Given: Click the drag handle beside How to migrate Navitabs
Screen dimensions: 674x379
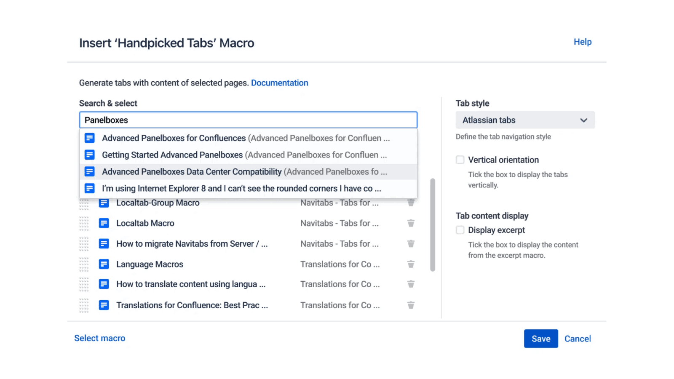Looking at the screenshot, I should [x=84, y=243].
